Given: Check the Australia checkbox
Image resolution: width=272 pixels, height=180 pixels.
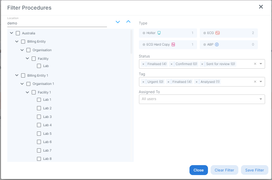Looking at the screenshot, I should click(18, 33).
